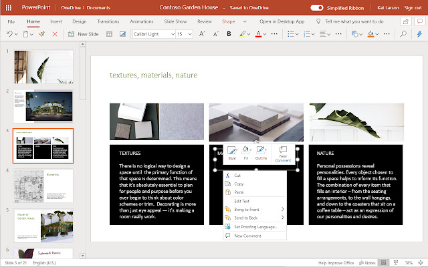Click Style in the floating mini toolbar

click(231, 153)
